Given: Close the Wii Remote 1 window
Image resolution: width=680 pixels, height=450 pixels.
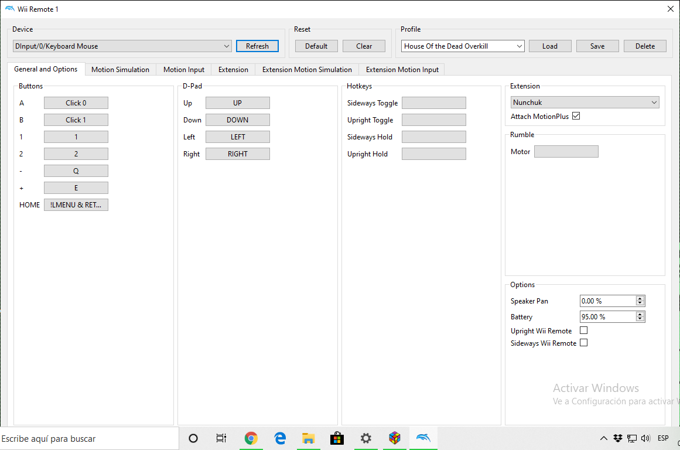Looking at the screenshot, I should coord(670,9).
